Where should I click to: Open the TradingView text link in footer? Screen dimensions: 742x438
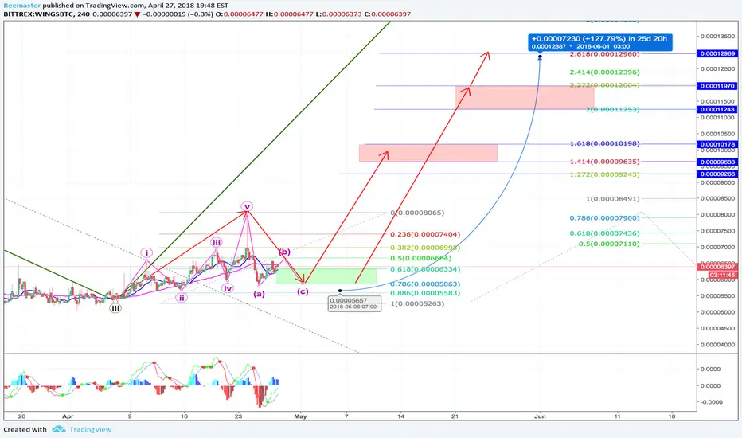(91, 429)
